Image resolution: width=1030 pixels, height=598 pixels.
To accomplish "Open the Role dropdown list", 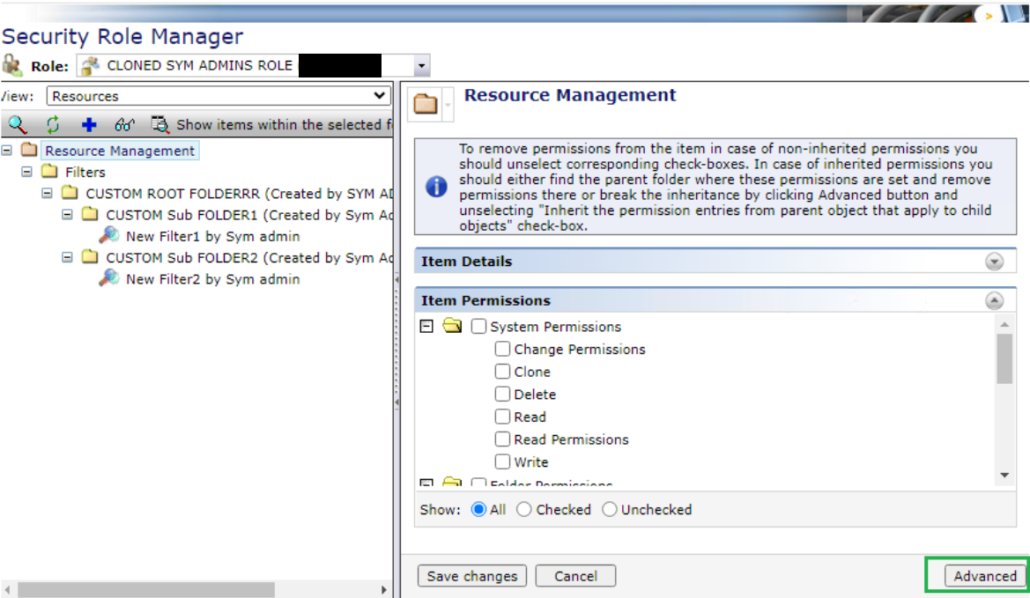I will [421, 66].
